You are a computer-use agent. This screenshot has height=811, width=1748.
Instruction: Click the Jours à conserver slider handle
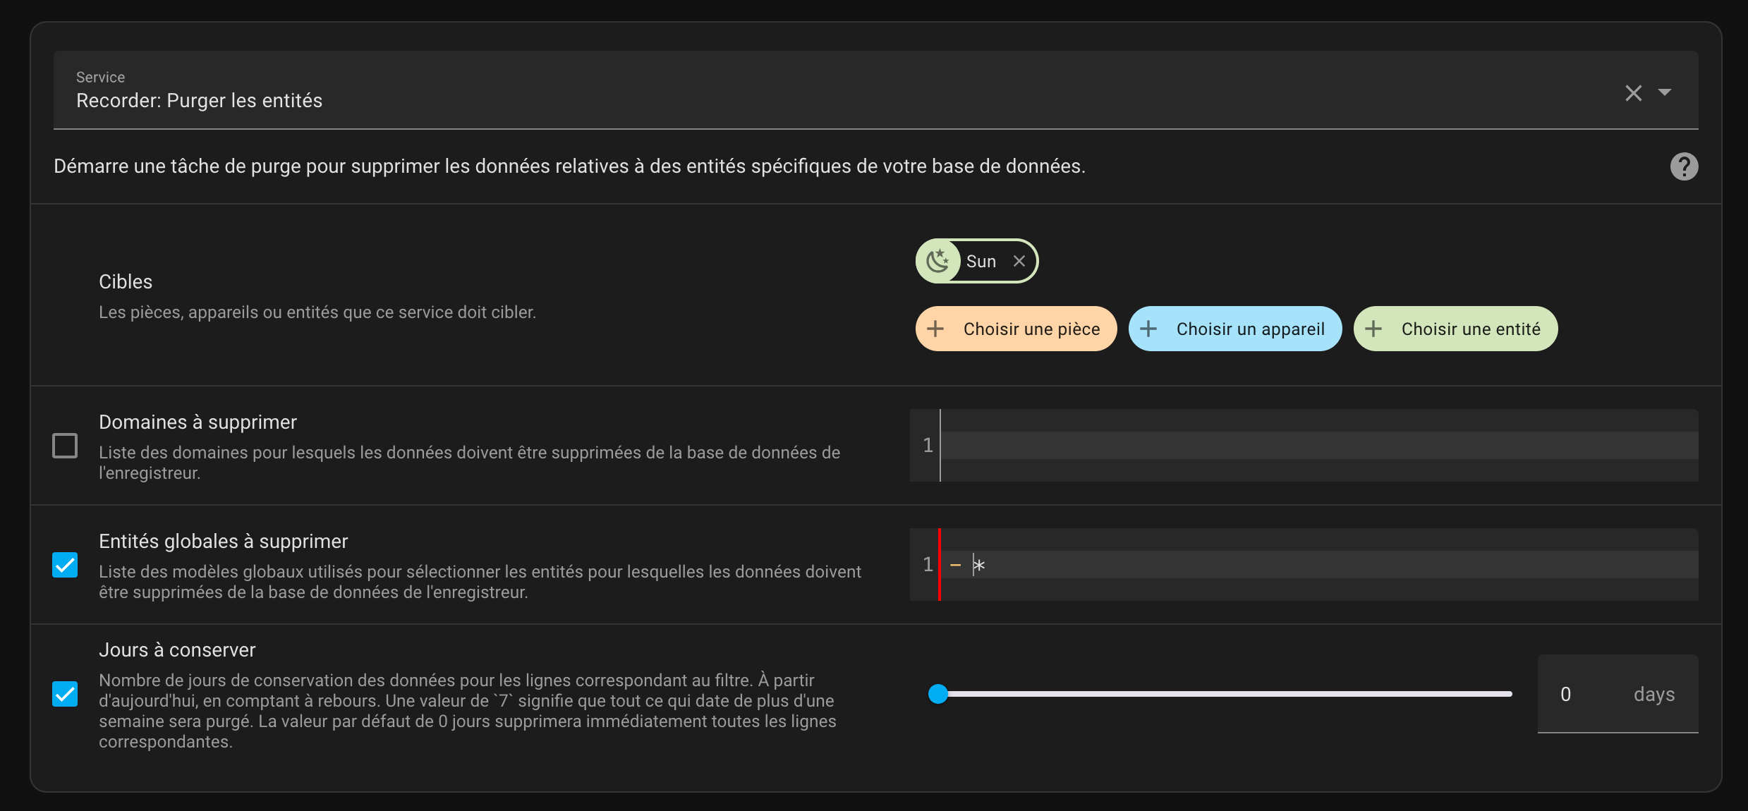(938, 694)
